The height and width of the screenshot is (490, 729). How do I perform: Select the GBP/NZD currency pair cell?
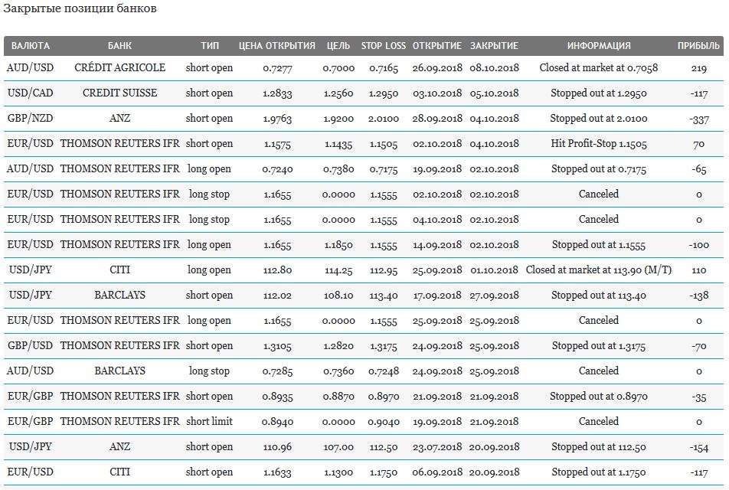pos(30,118)
